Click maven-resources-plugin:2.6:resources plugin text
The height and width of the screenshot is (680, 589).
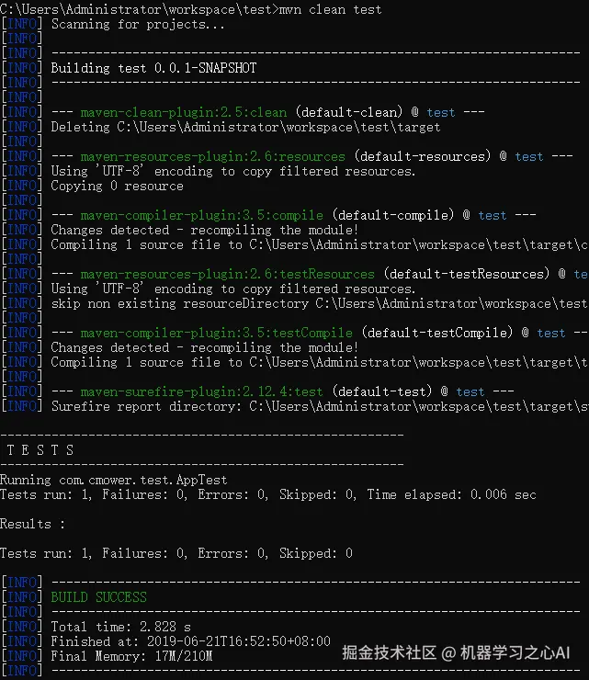coord(212,156)
